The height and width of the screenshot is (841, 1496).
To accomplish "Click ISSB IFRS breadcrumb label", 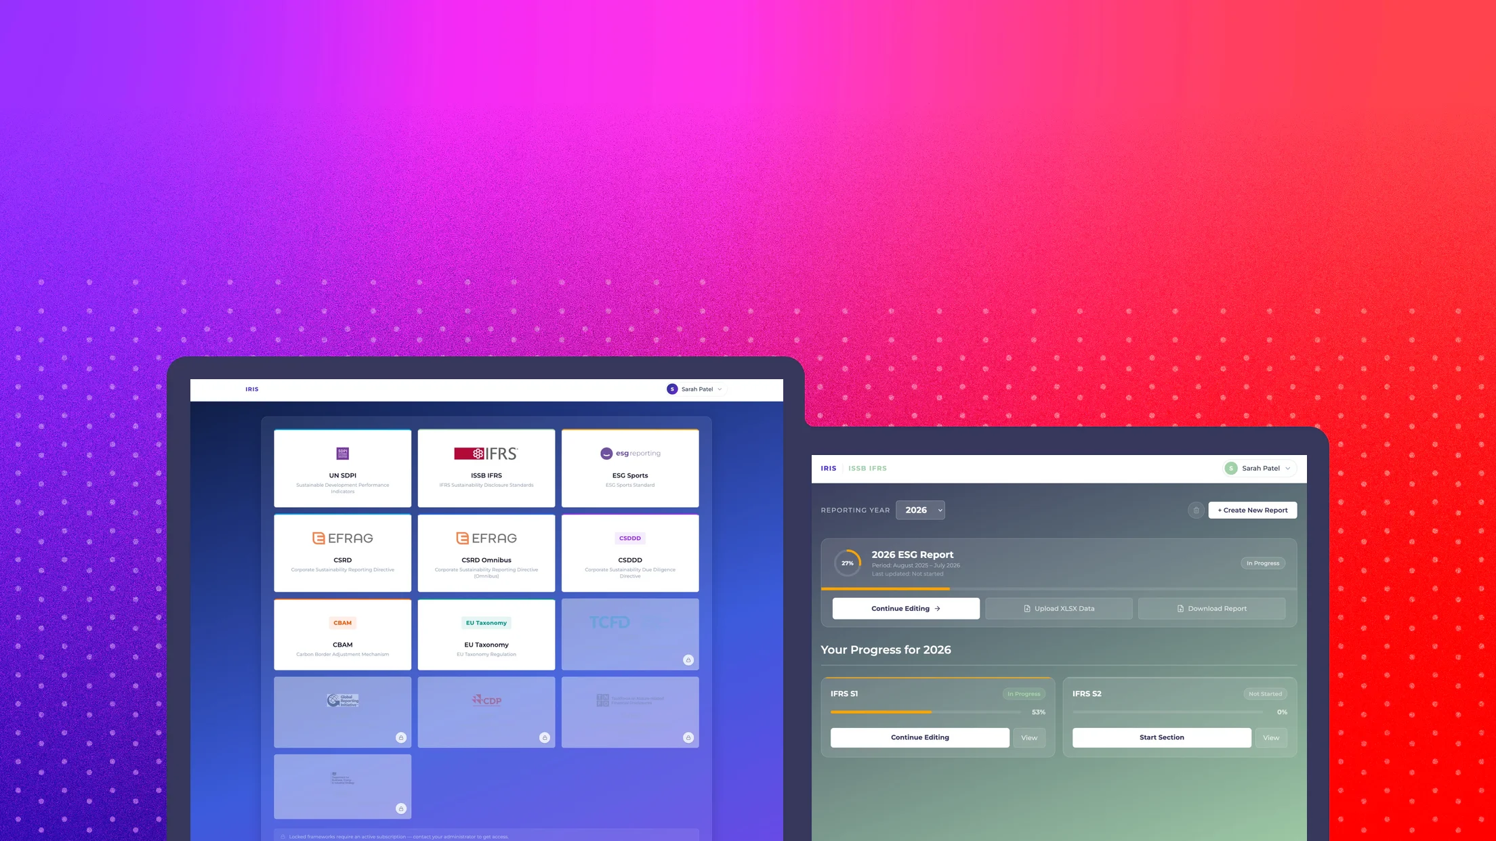I will point(867,469).
